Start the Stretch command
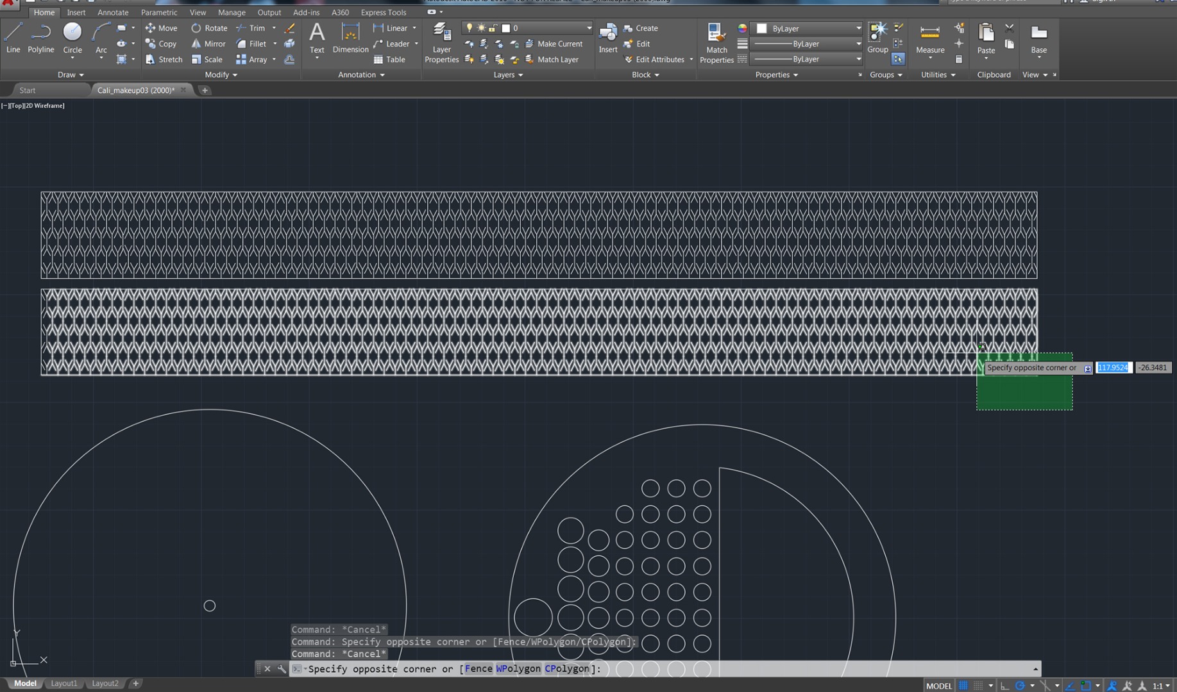 [x=164, y=59]
